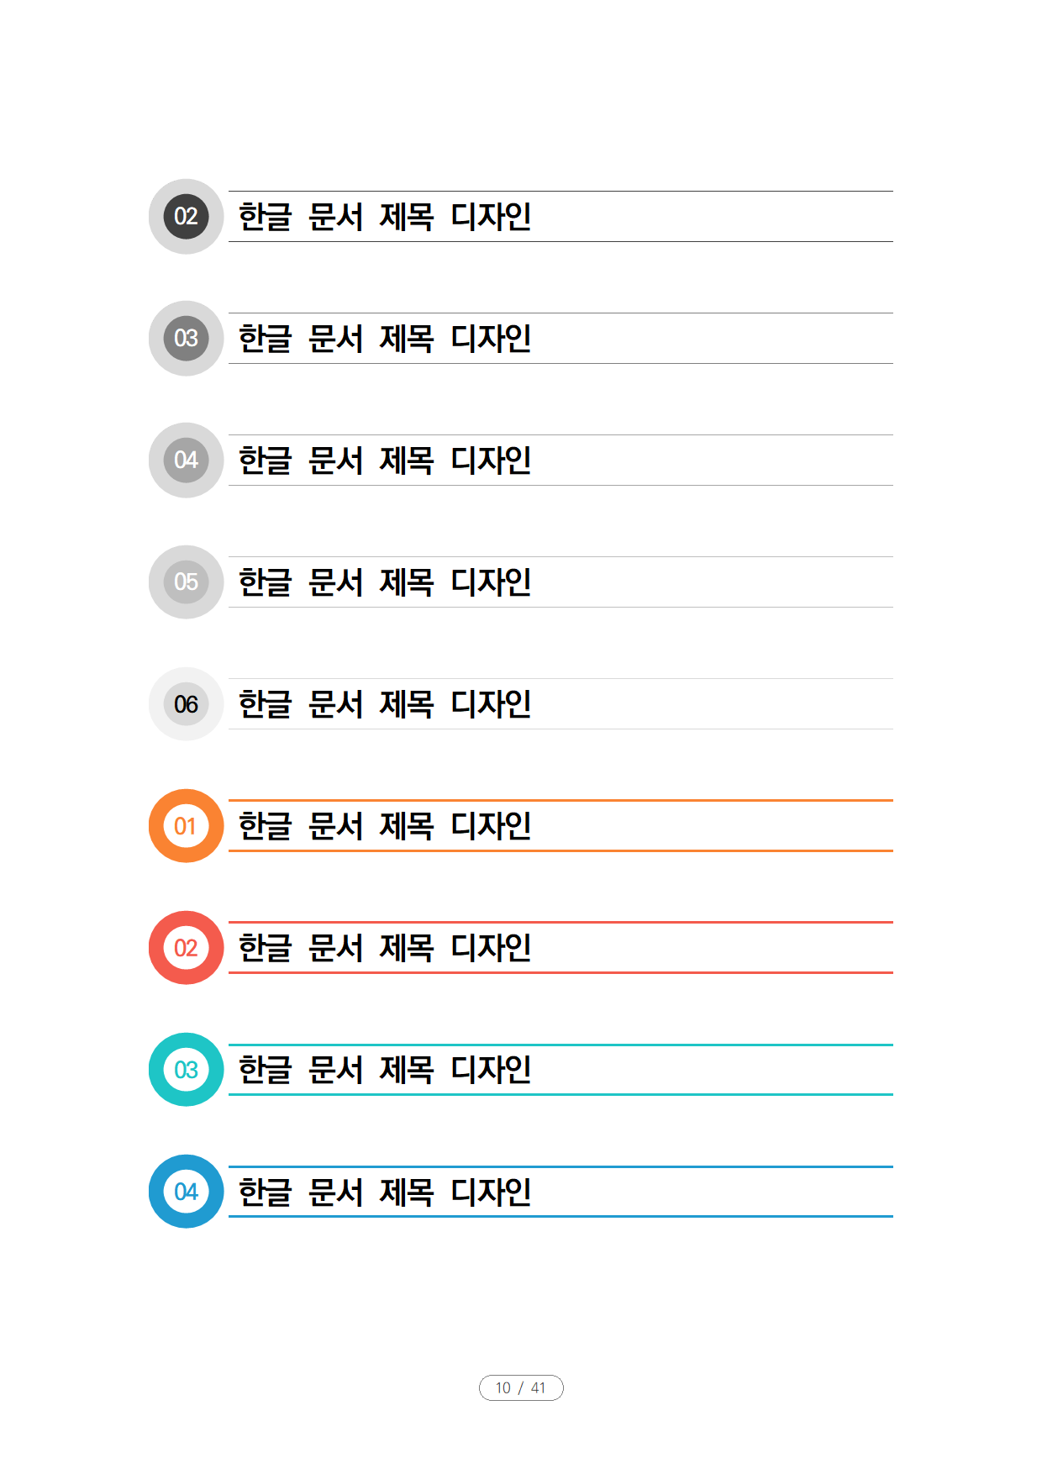Select the gray 04 circle badge
The width and height of the screenshot is (1042, 1474).
pos(186,460)
